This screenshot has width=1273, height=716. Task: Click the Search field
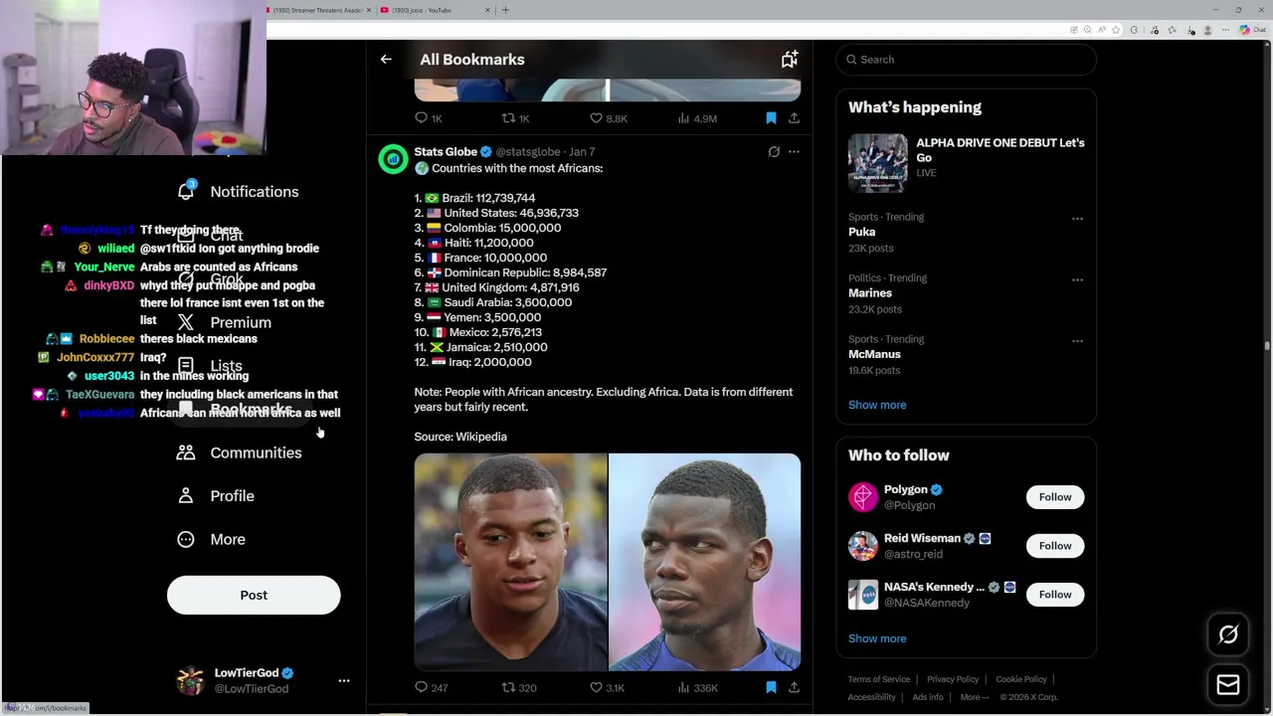[966, 60]
